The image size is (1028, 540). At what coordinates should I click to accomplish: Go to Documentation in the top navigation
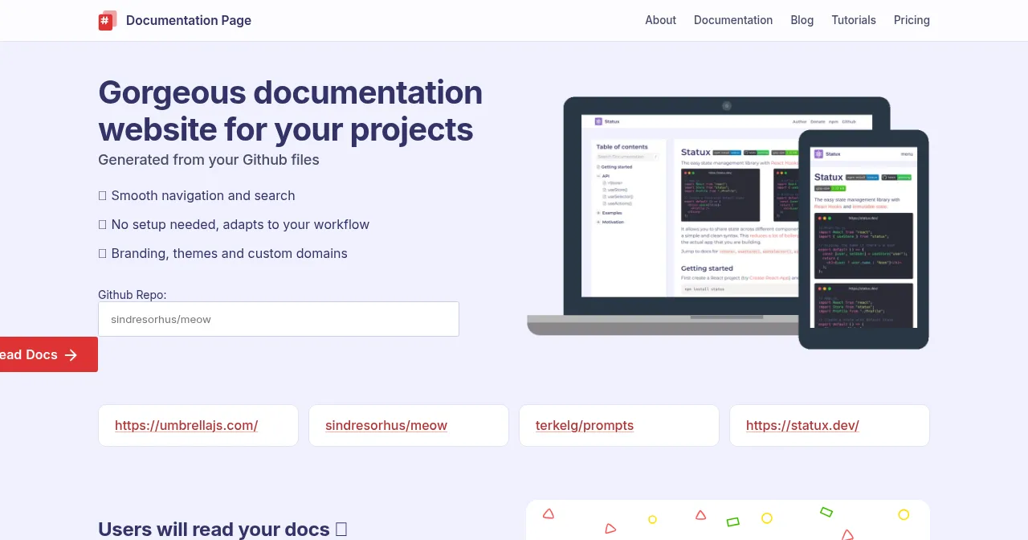pos(733,20)
